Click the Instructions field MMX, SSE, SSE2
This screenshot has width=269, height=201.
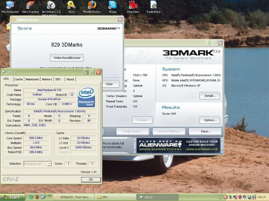[x=60, y=125]
